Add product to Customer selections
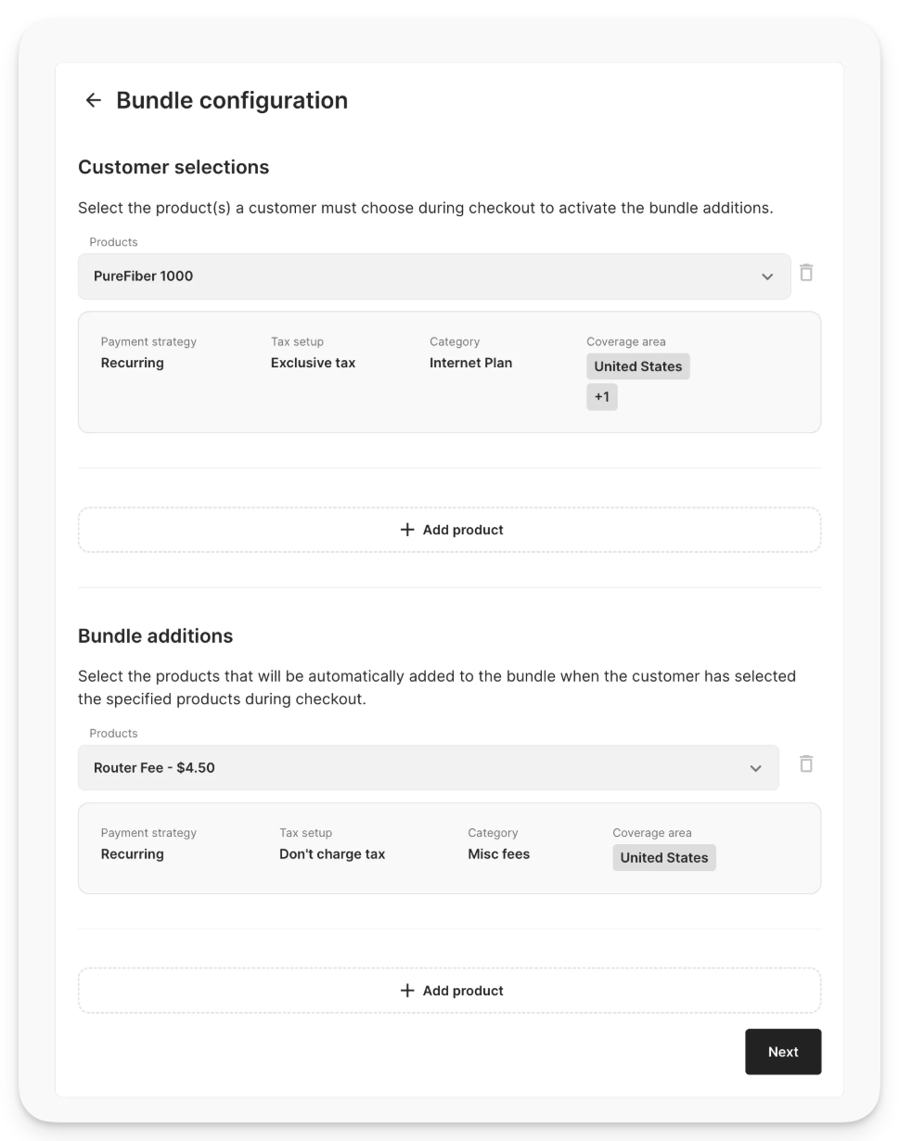Image resolution: width=899 pixels, height=1141 pixels. click(449, 530)
